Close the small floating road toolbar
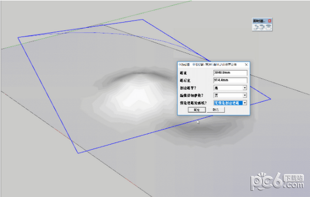 click(270, 21)
